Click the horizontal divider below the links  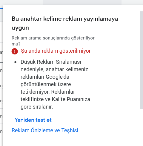pyautogui.click(x=55, y=140)
